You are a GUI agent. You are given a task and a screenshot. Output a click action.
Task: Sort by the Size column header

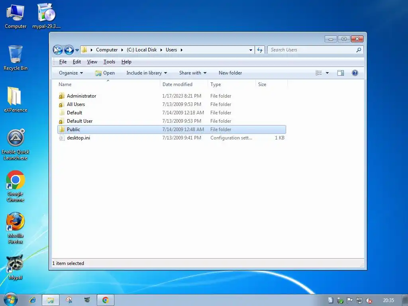click(x=271, y=84)
